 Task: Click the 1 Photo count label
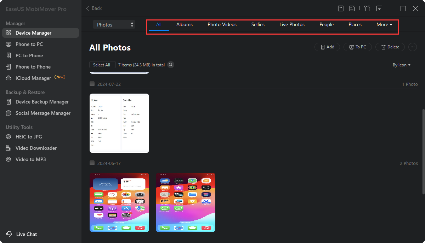click(x=410, y=84)
